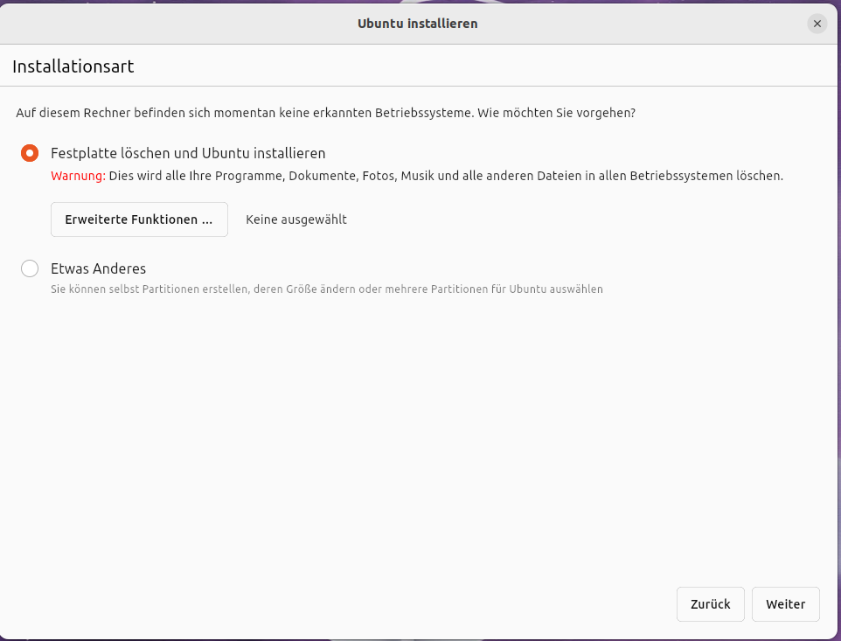Go back with the "Zurück" button
This screenshot has height=641, width=841.
click(710, 604)
